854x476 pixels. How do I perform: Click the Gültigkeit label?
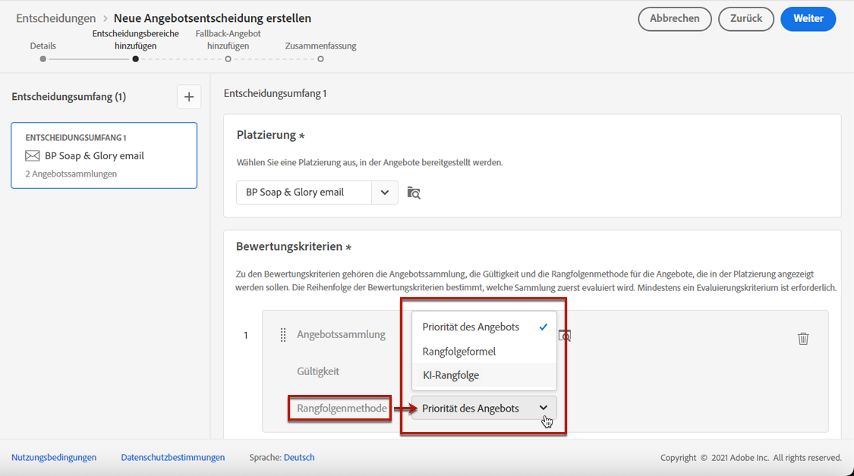(x=318, y=371)
